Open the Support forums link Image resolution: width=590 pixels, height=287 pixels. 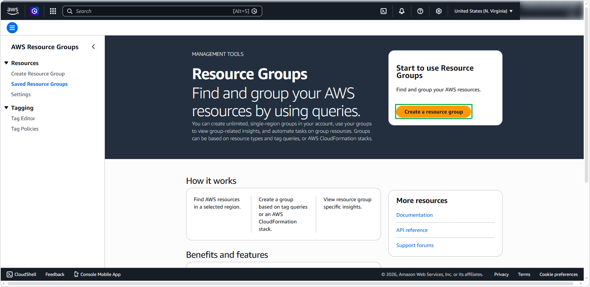click(415, 245)
